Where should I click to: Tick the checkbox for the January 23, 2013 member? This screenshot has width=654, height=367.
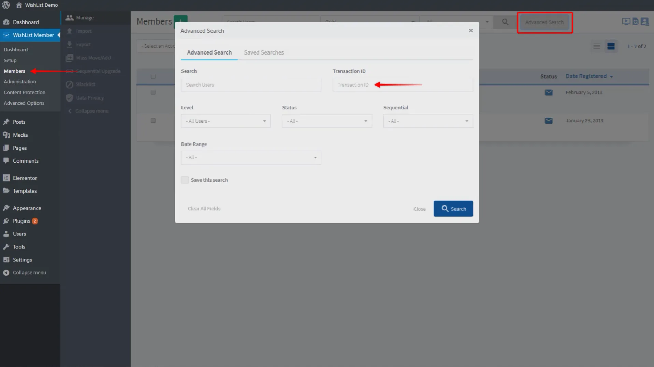click(x=153, y=121)
